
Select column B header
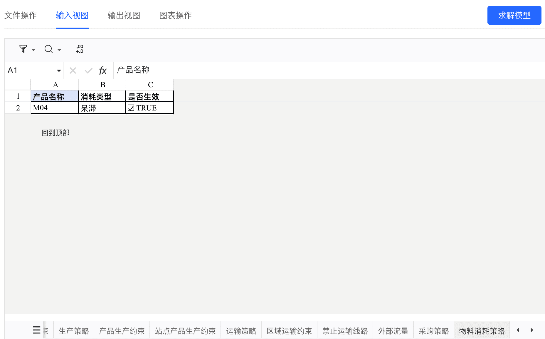pyautogui.click(x=102, y=85)
